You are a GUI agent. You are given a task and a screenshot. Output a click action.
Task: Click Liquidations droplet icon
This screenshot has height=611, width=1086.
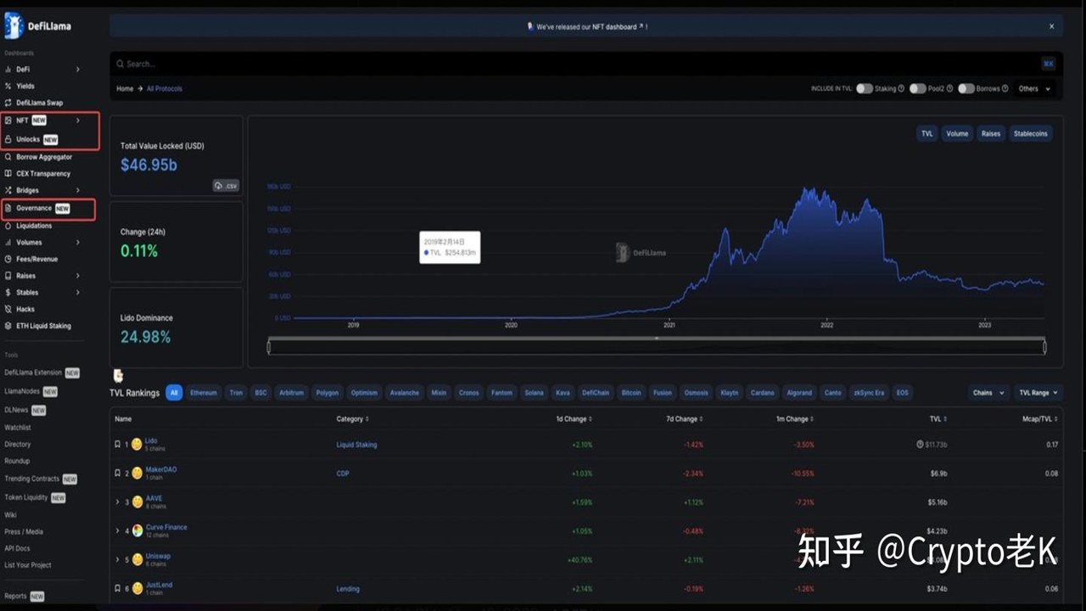pyautogui.click(x=8, y=226)
